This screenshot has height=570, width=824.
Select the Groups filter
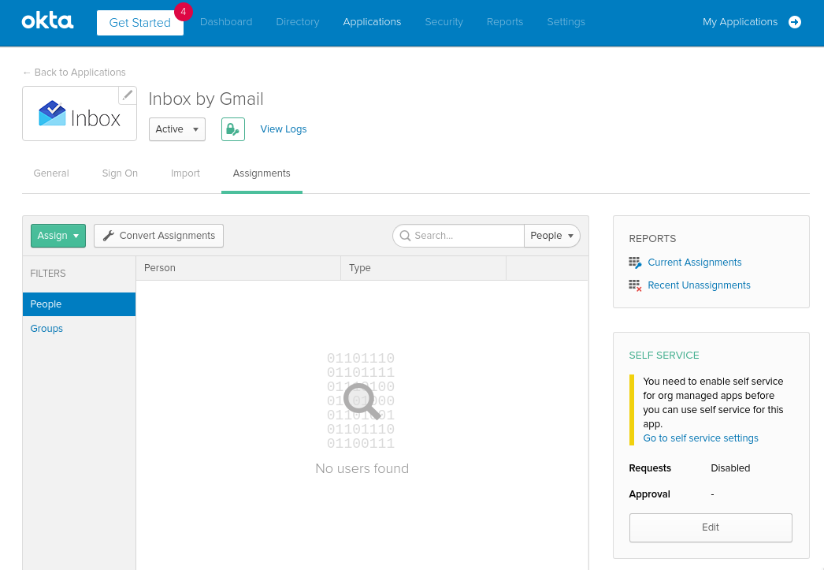(x=46, y=329)
